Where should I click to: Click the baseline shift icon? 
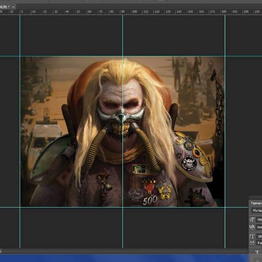pyautogui.click(x=252, y=242)
